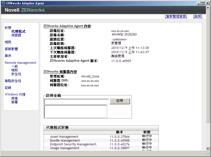Click the agent version 11.0.0.40909
211x157 pixels.
pos(121,61)
